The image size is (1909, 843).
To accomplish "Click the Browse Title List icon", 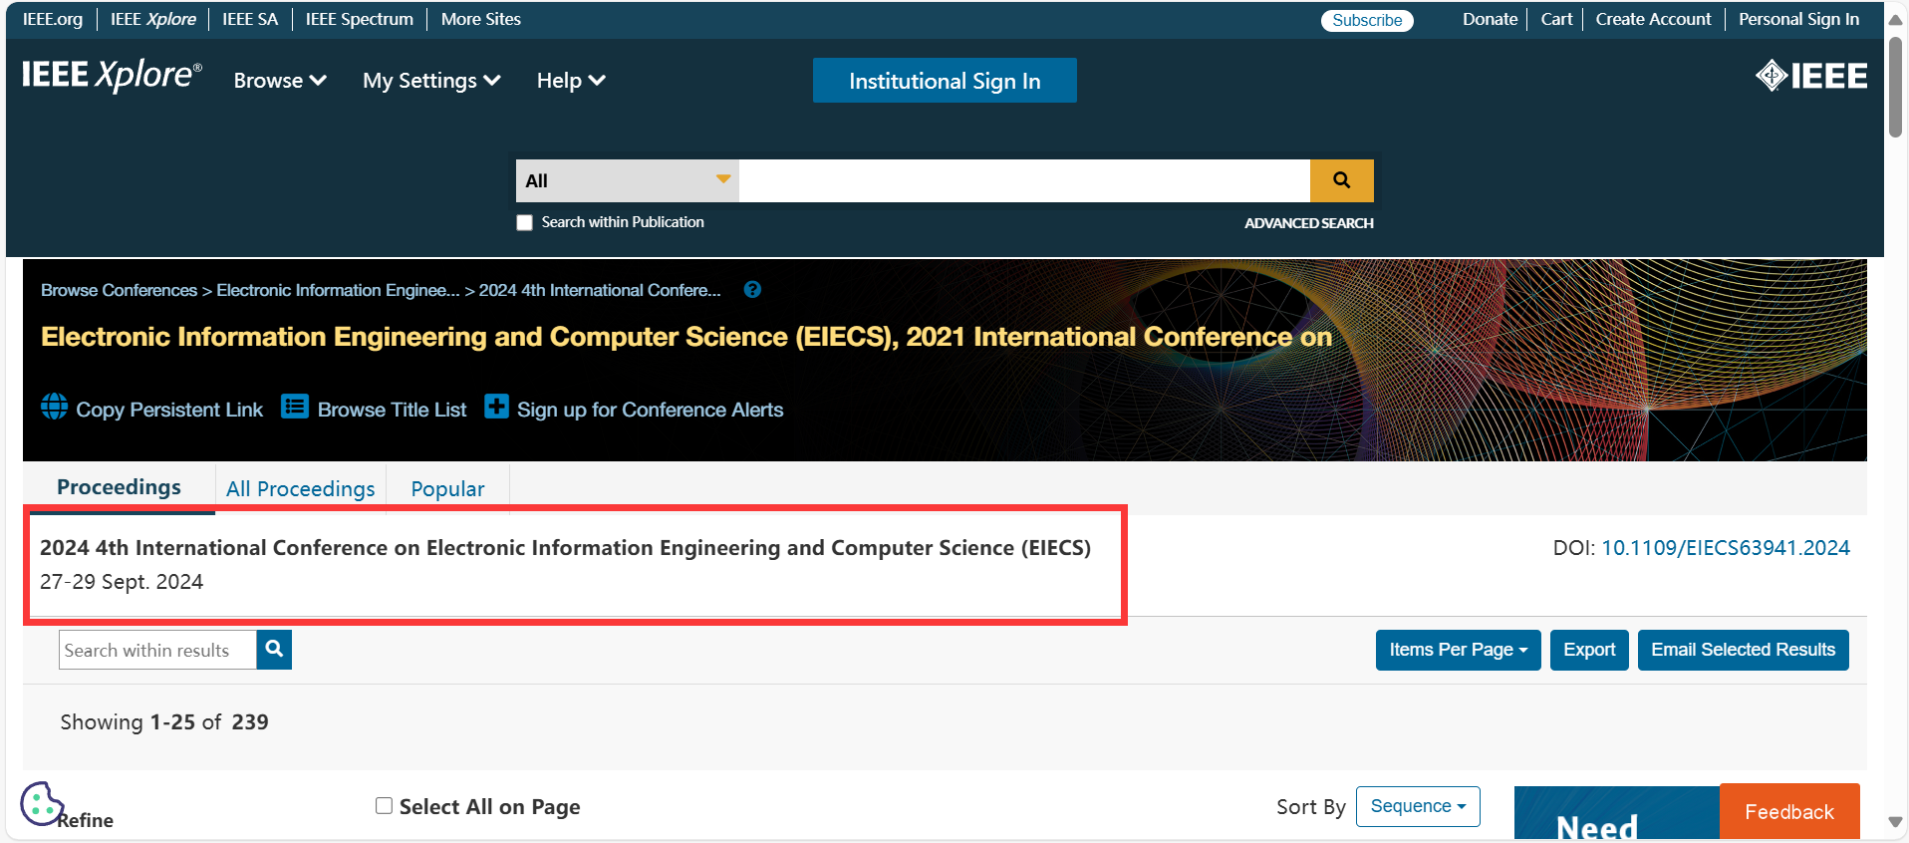I will pyautogui.click(x=295, y=407).
